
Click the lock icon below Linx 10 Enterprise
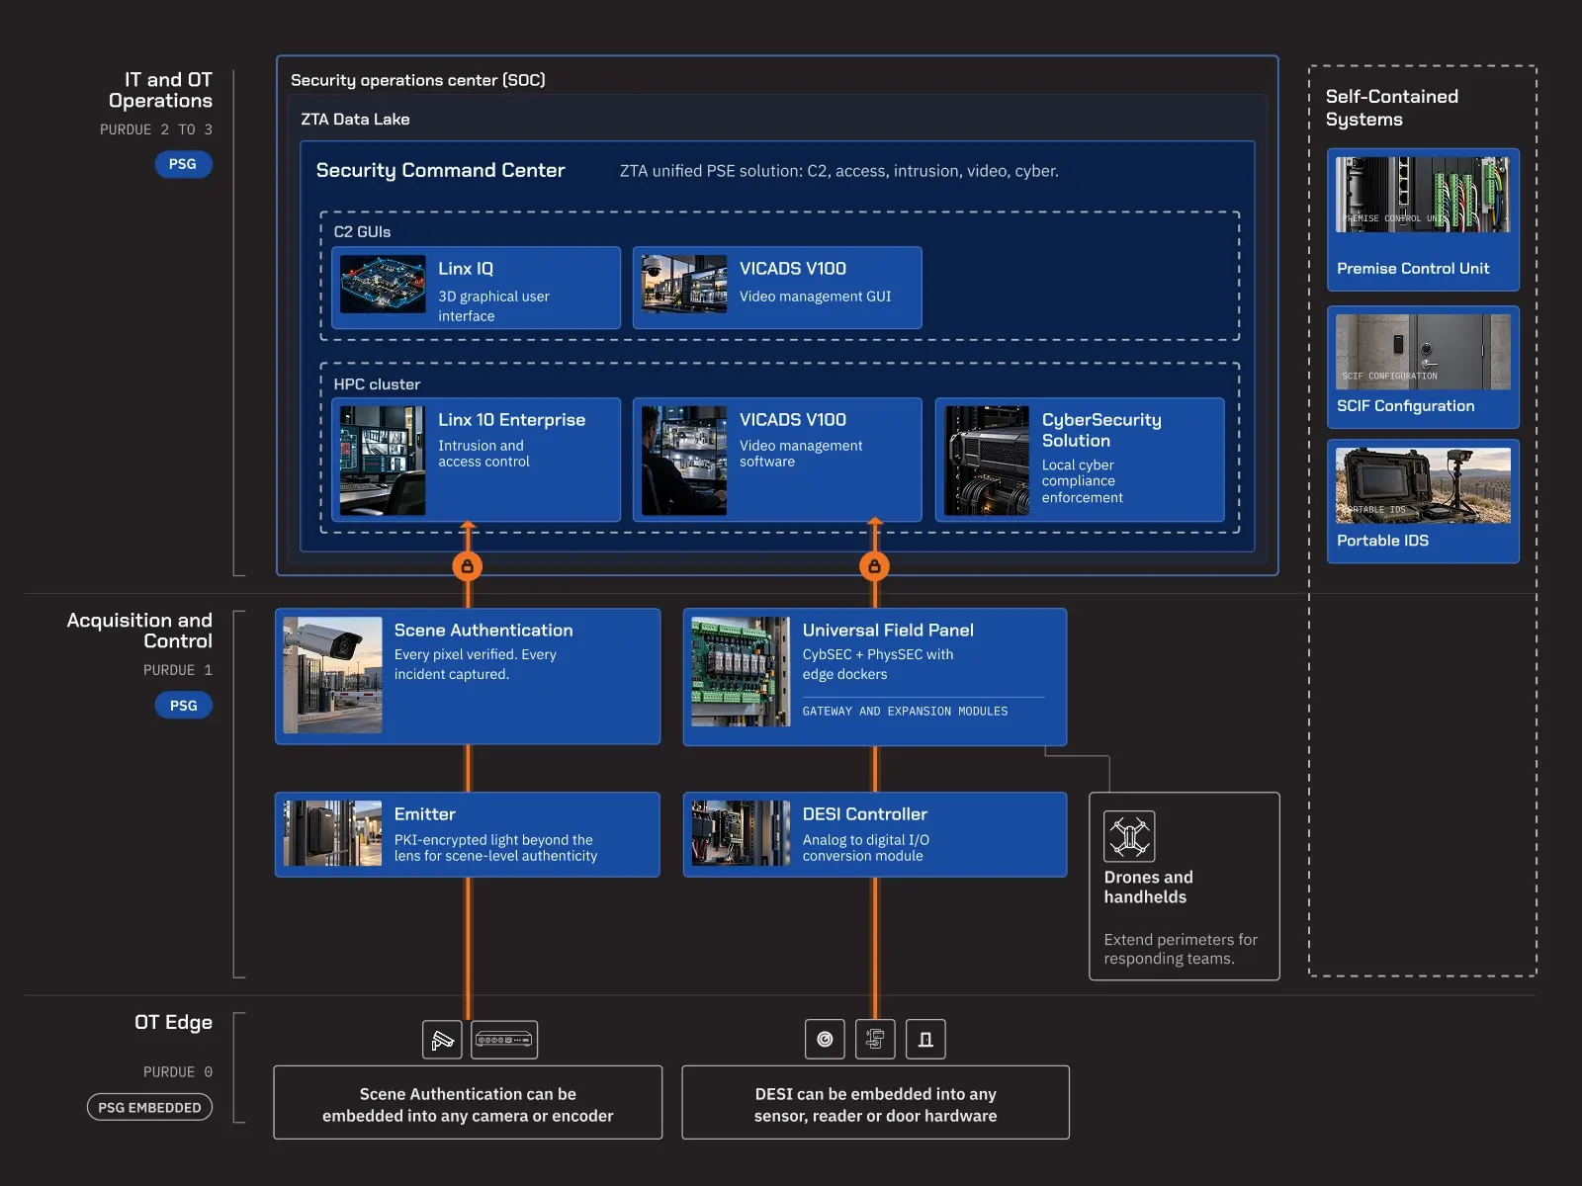tap(468, 566)
